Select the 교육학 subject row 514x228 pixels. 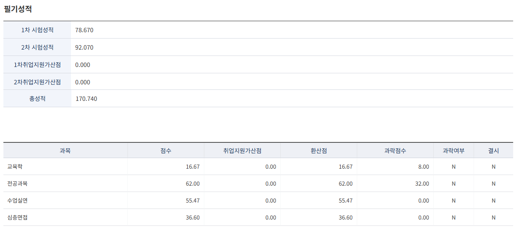(258, 167)
